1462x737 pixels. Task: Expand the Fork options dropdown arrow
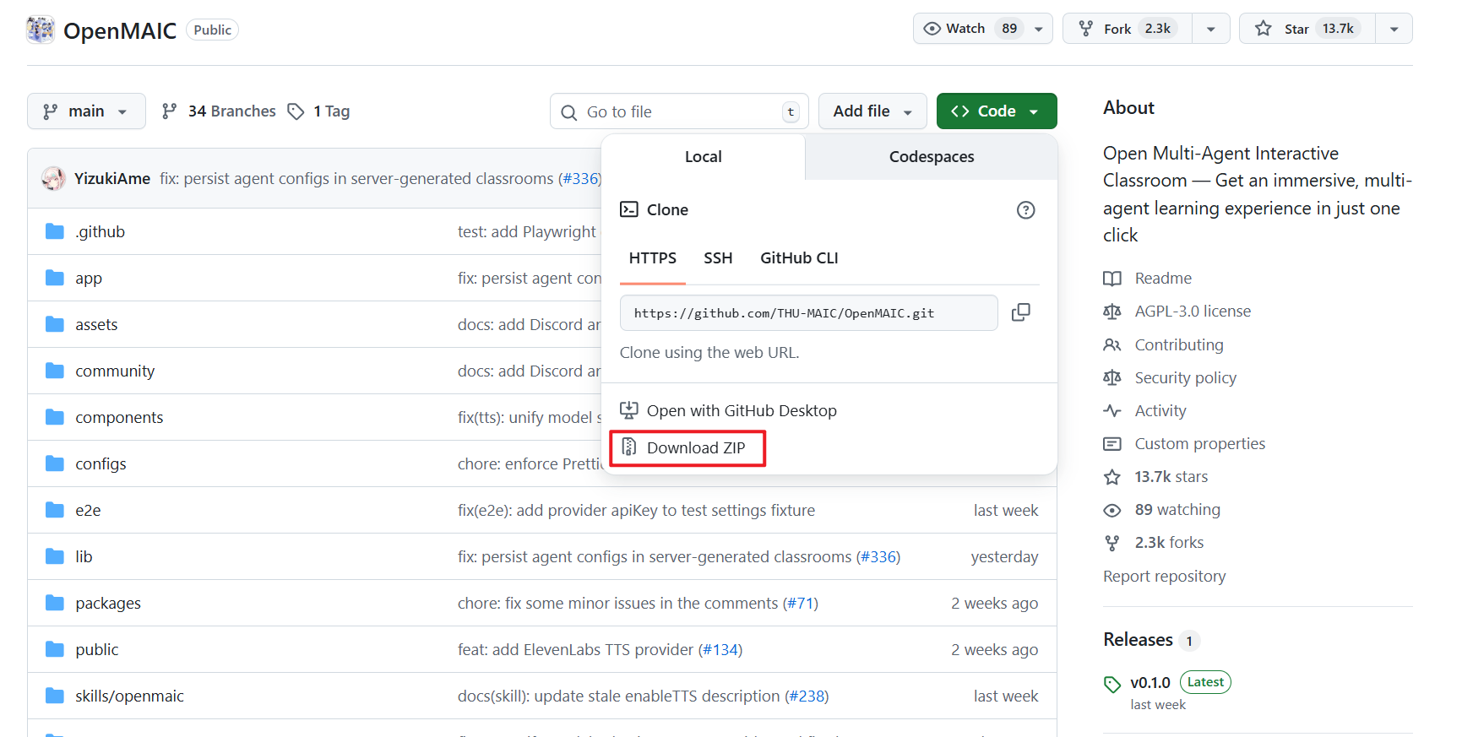pyautogui.click(x=1210, y=29)
